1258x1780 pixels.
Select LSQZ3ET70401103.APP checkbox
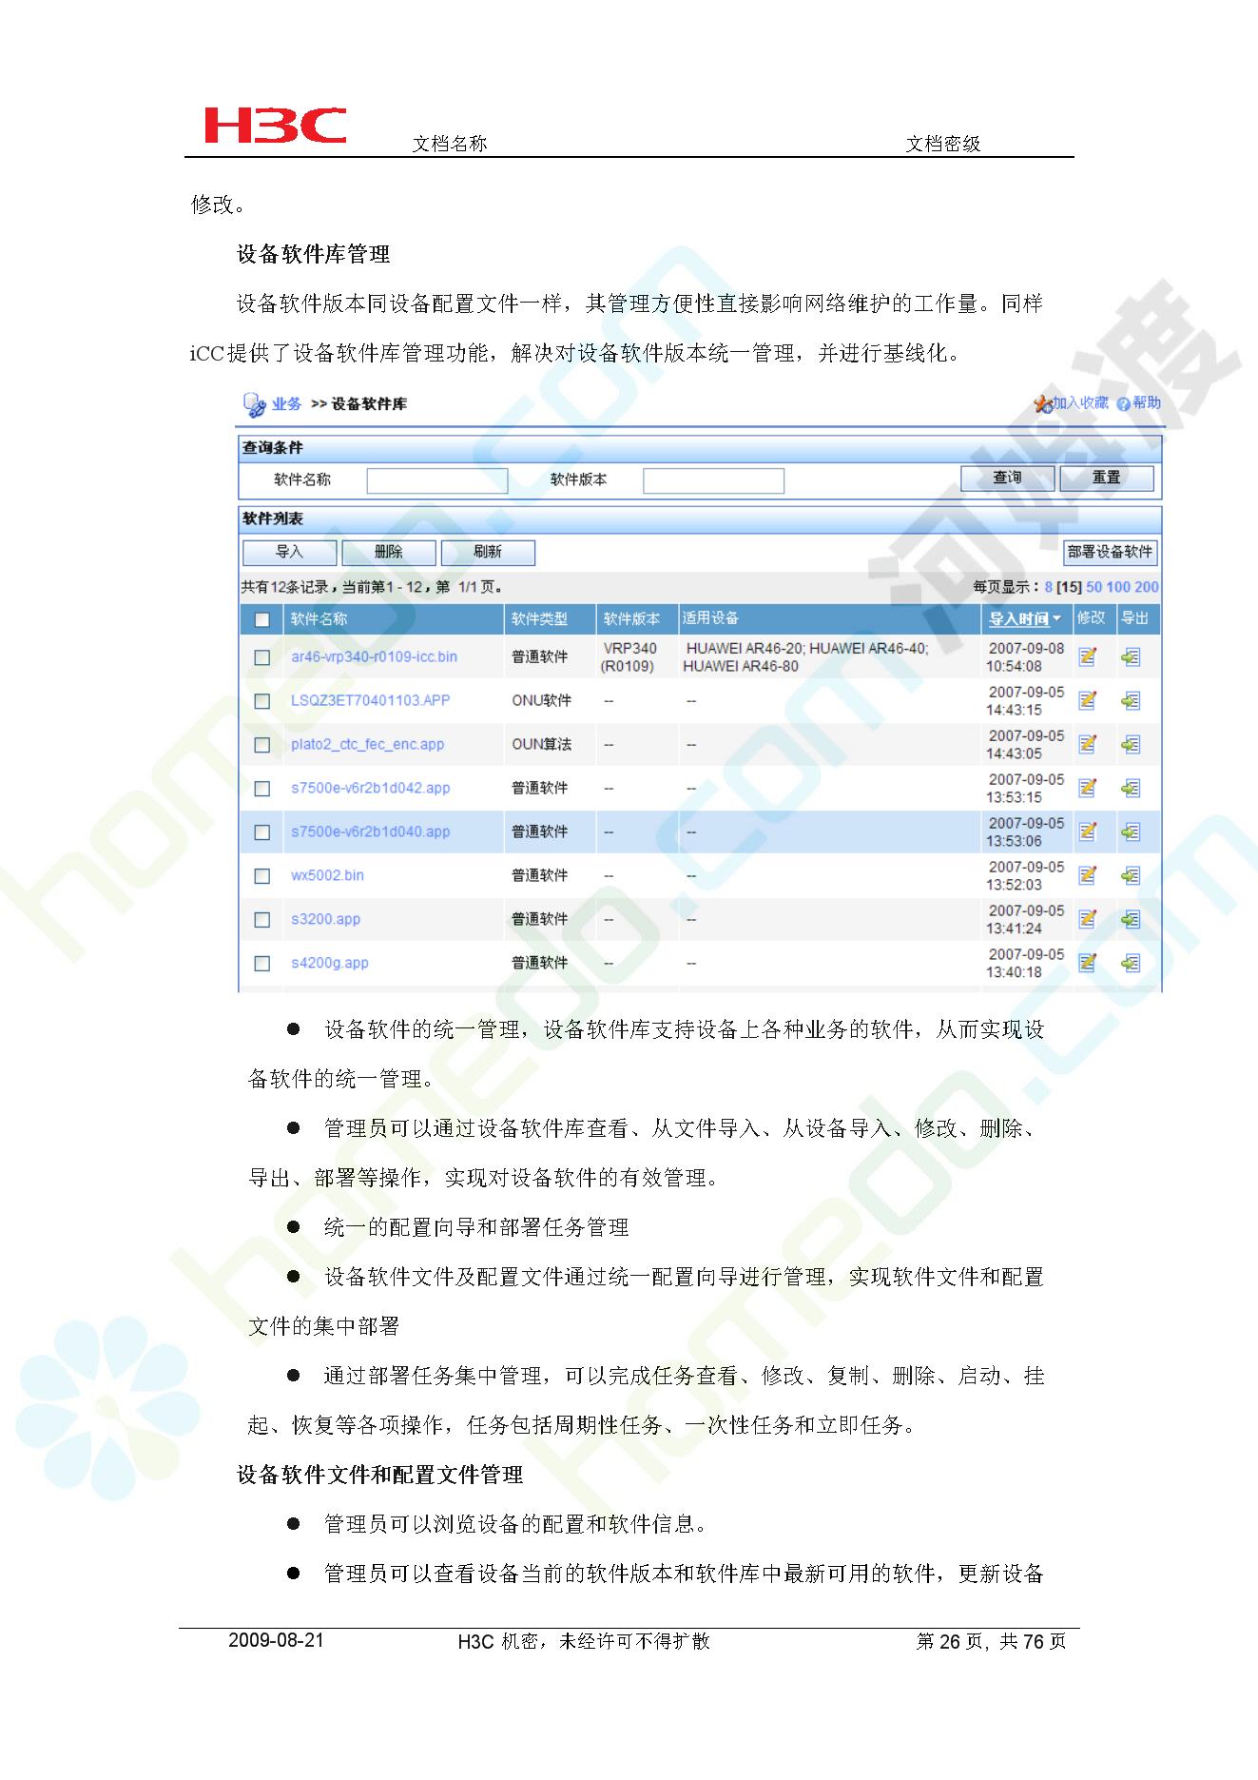tap(262, 701)
